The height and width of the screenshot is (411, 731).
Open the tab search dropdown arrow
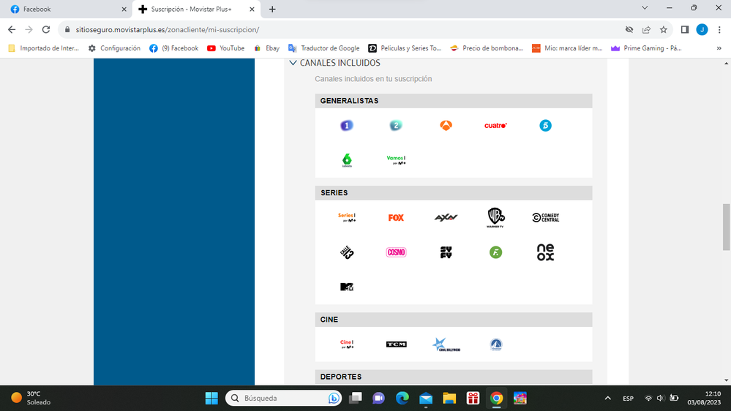pos(645,8)
